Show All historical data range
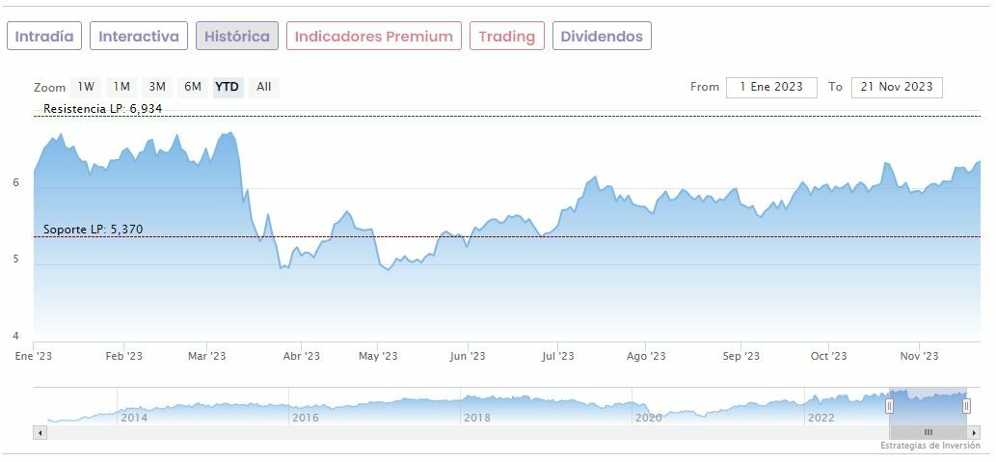 tap(263, 87)
